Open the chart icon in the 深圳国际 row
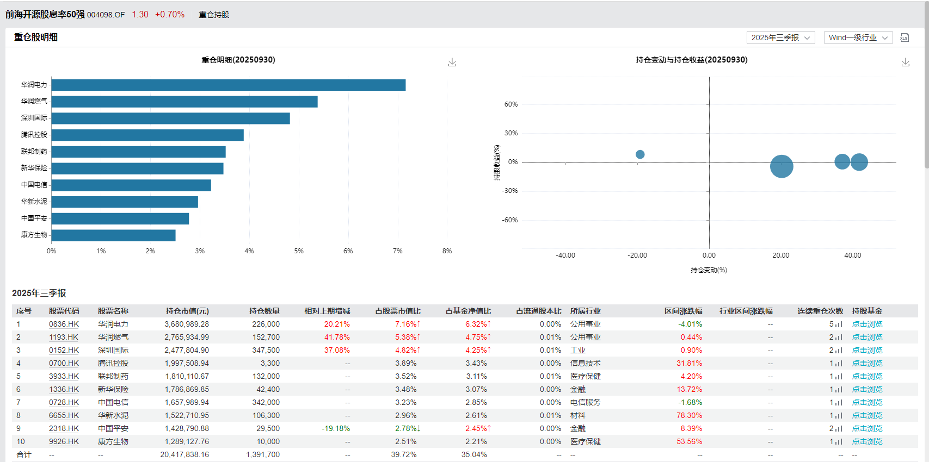The height and width of the screenshot is (462, 929). pos(839,351)
